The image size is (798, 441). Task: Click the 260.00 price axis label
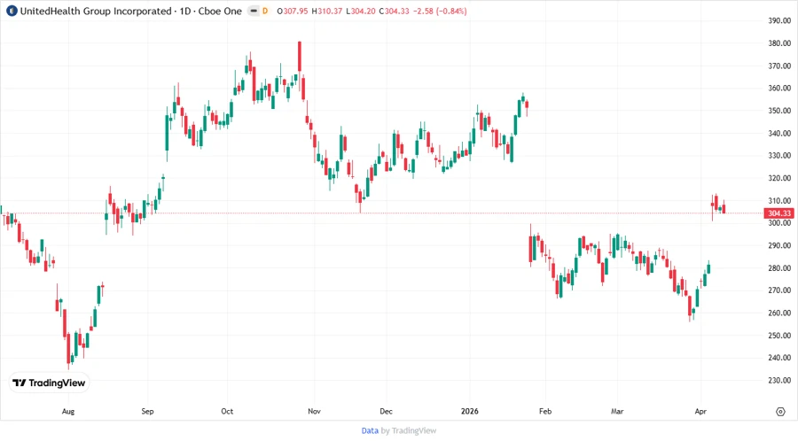click(779, 313)
